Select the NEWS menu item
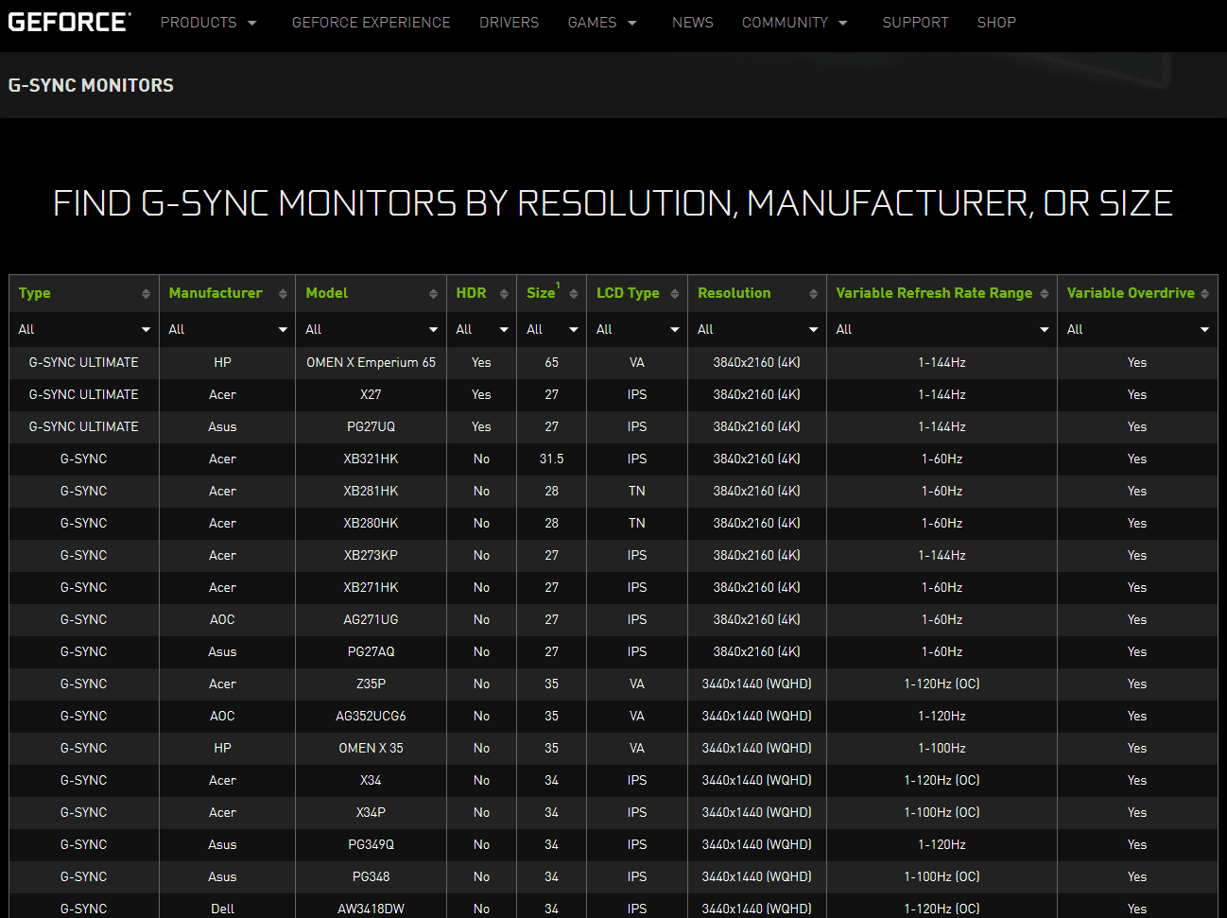1227x918 pixels. click(x=693, y=22)
